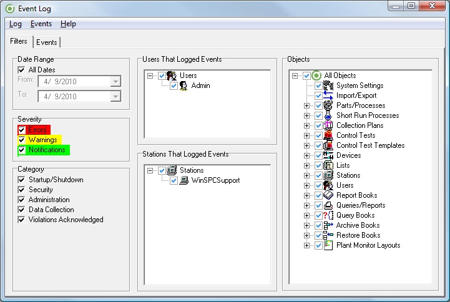Uncheck Violations Acknowledged checkbox

[x=21, y=220]
